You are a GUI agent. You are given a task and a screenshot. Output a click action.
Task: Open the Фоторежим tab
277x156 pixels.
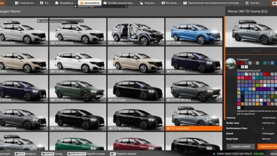coord(171,3)
